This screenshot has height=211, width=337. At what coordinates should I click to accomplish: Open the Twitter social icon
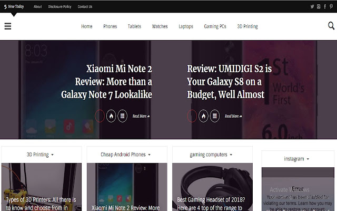click(x=312, y=6)
